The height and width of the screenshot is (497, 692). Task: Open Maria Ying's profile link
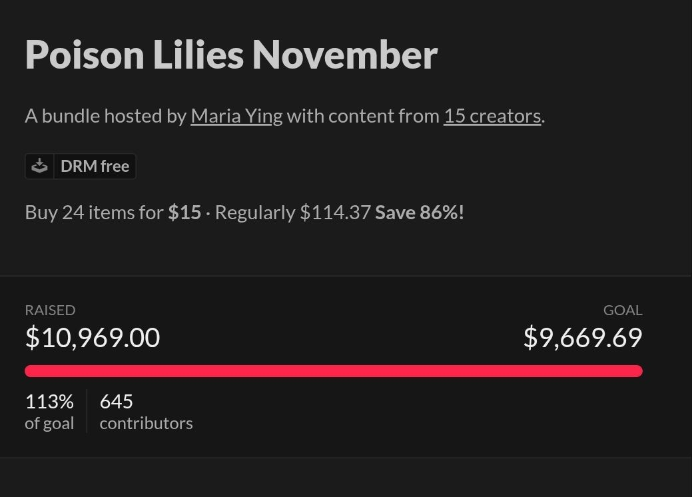tap(236, 116)
